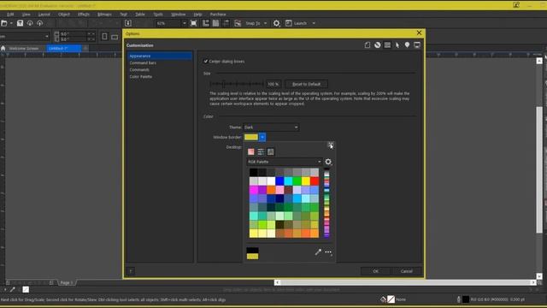Open the Layout menu
547x308 pixels.
(44, 15)
